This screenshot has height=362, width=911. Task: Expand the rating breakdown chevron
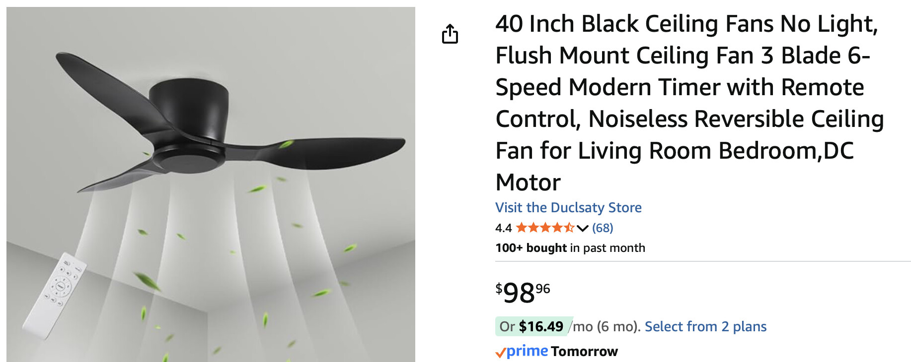[583, 228]
